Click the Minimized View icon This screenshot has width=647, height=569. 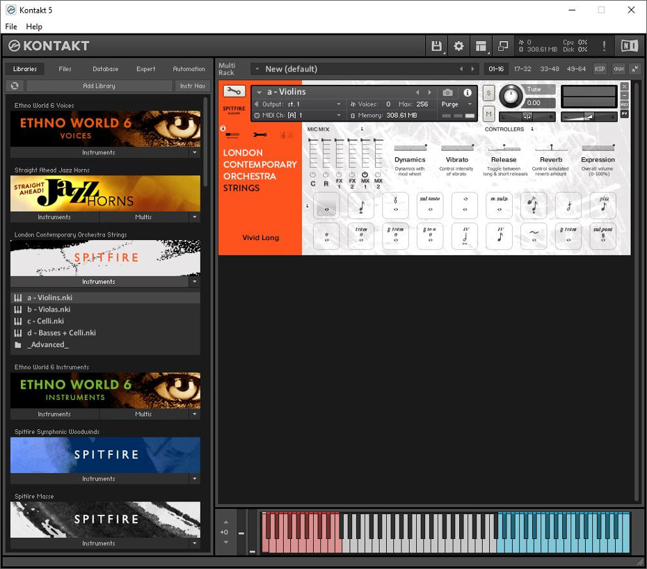(502, 46)
